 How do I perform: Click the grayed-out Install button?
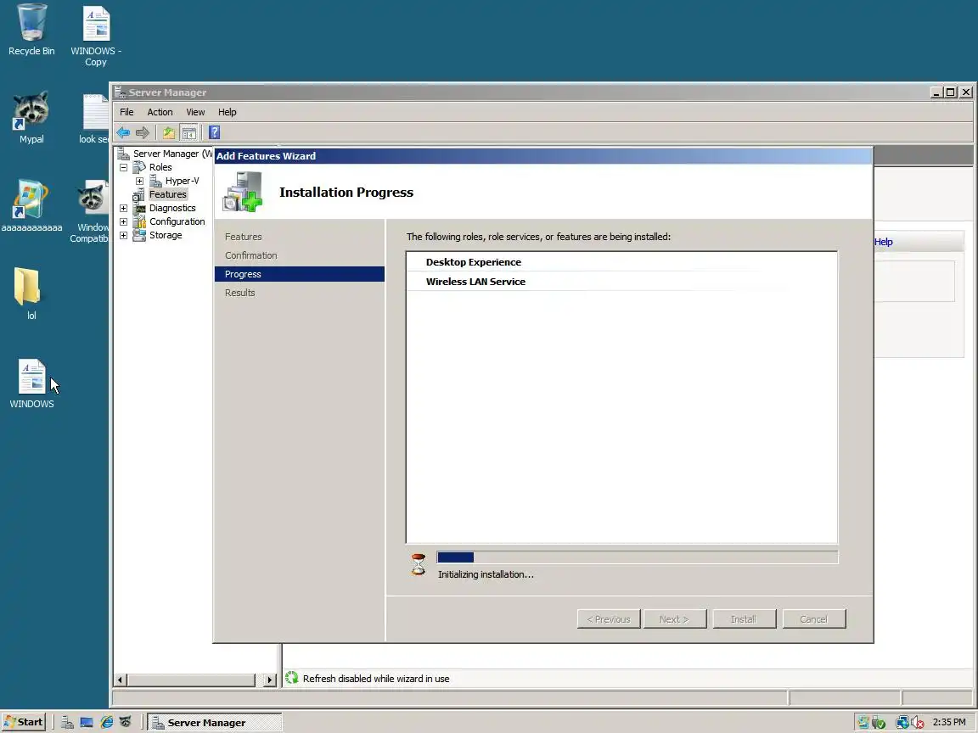point(745,619)
